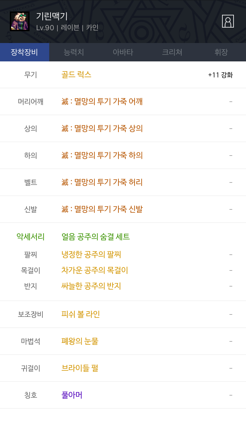
Task: View 滅 : 멸망의 투기 가죽 어깨 item
Action: click(102, 101)
